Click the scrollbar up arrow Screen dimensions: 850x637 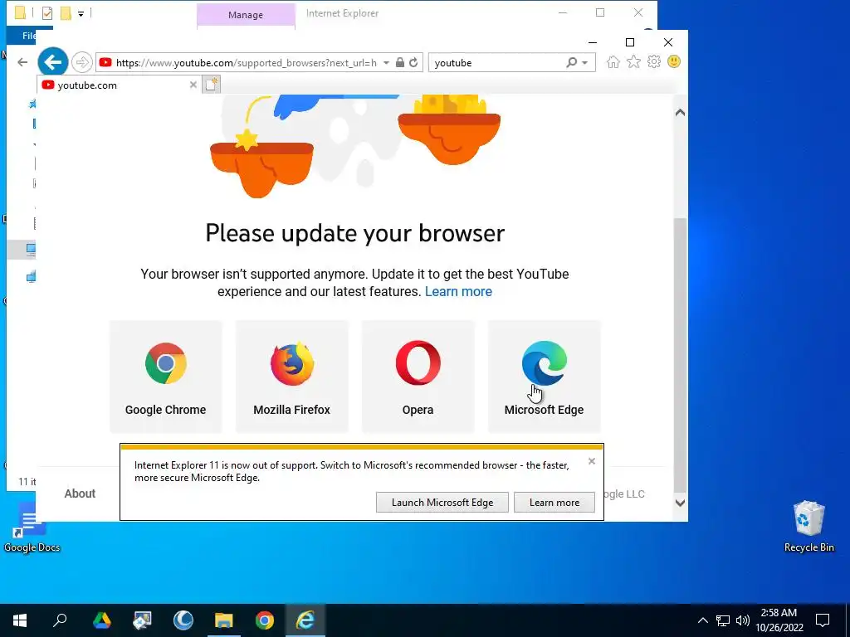tap(681, 113)
